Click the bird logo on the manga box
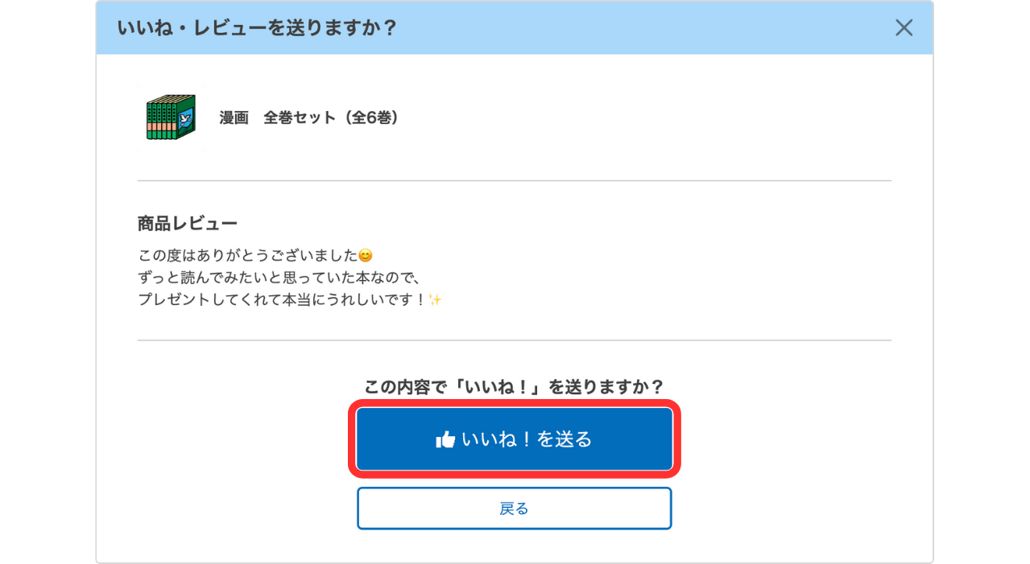Screen dimensions: 1030x564 (185, 120)
